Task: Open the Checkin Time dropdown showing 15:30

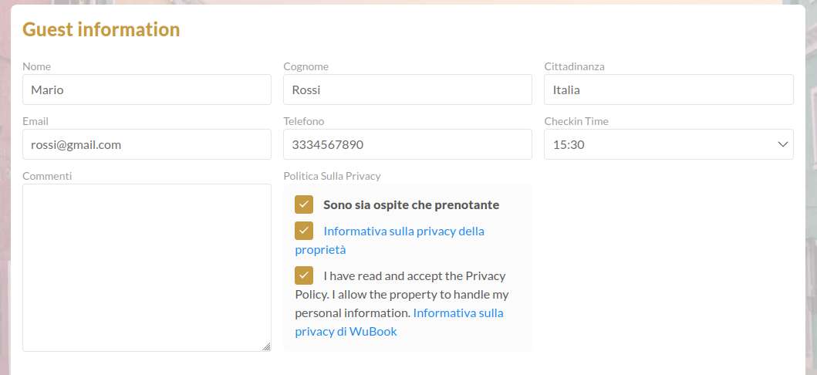Action: coord(669,144)
